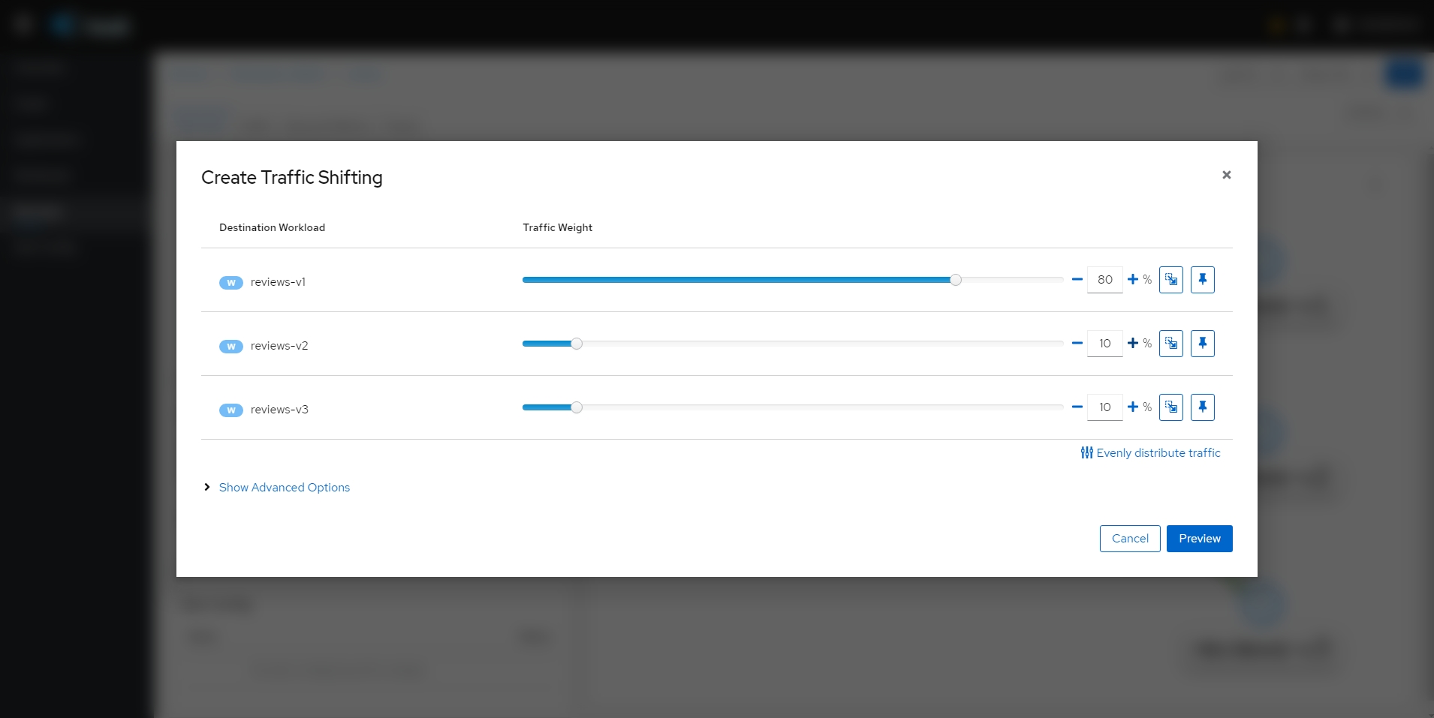The height and width of the screenshot is (718, 1434).
Task: Click the reviews-v1 traffic weight slider handle
Action: point(955,280)
